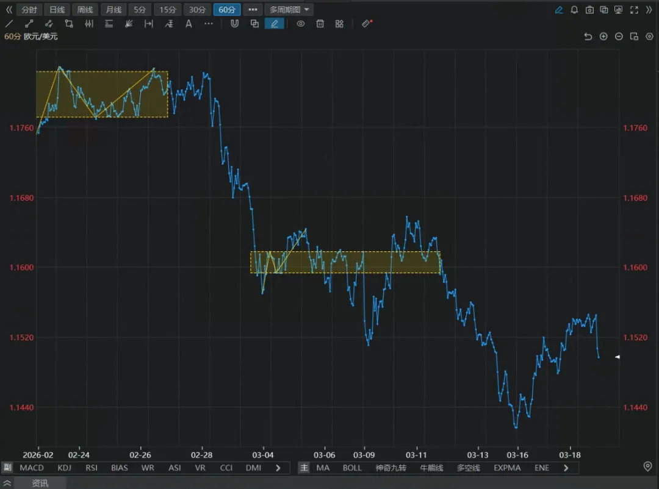Switch to 周线 weekly chart

[x=85, y=10]
